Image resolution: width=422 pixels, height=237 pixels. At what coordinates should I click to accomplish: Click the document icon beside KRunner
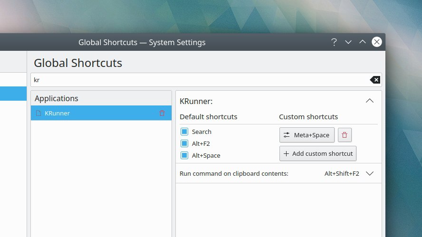(x=38, y=113)
